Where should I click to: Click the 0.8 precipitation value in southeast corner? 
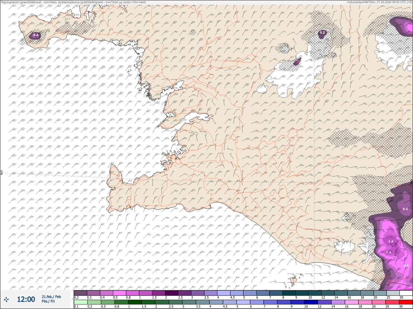point(406,266)
